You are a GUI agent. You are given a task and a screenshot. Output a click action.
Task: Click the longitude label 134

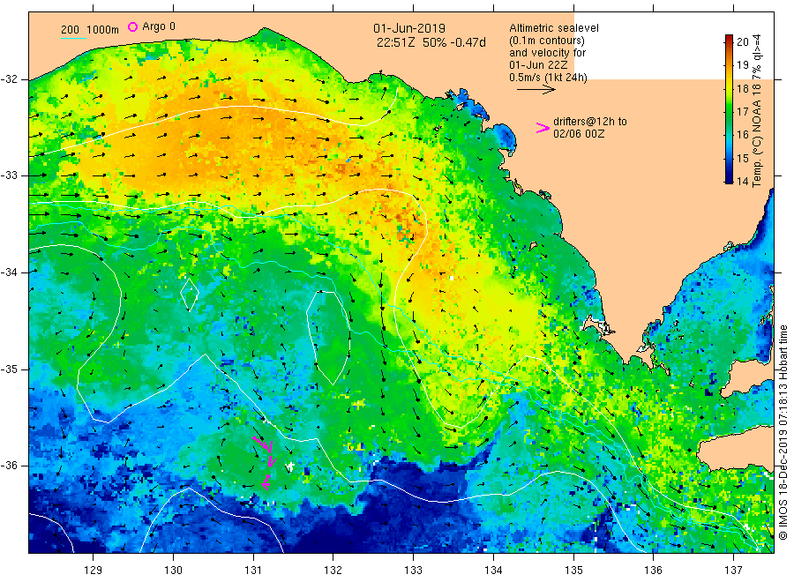coord(493,571)
